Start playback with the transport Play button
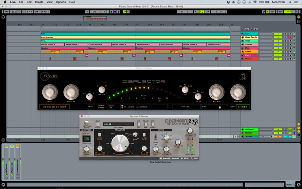Viewport: 302px width, 189px height. point(108,12)
